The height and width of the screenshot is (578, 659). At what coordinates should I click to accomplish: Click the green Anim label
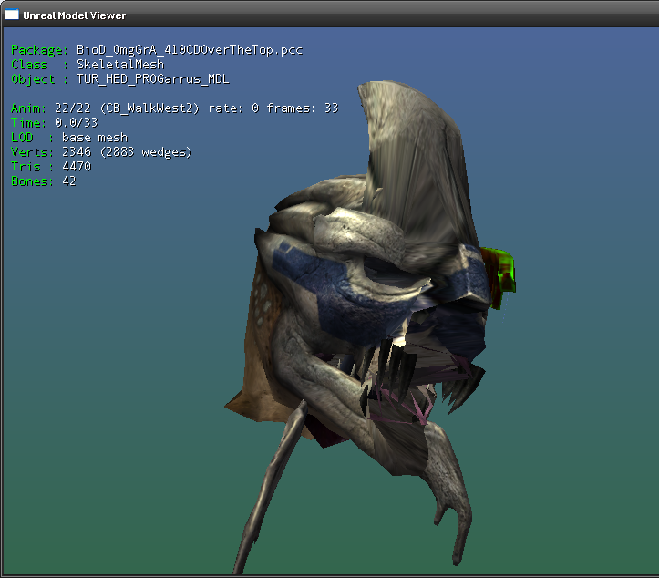(x=26, y=108)
